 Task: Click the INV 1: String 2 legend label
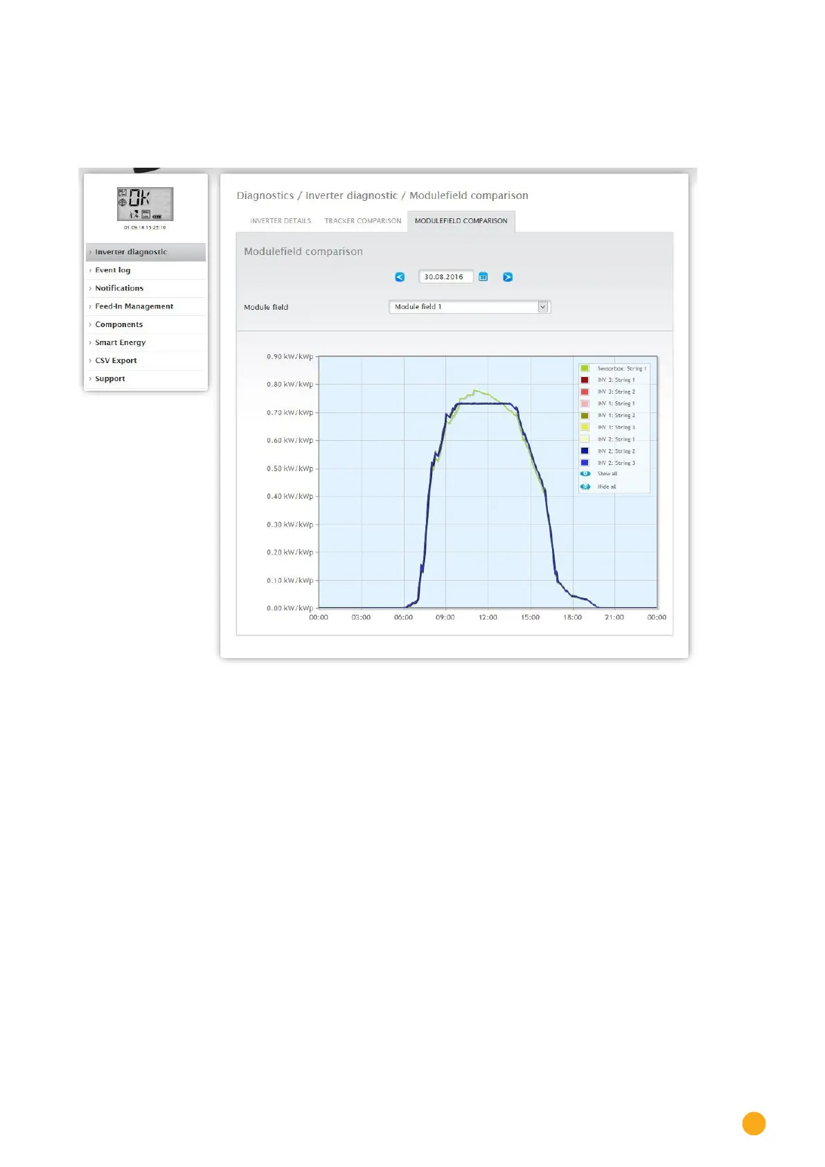(616, 416)
